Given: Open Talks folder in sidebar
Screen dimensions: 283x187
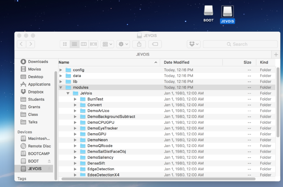Looking at the screenshot, I should [x=29, y=122].
